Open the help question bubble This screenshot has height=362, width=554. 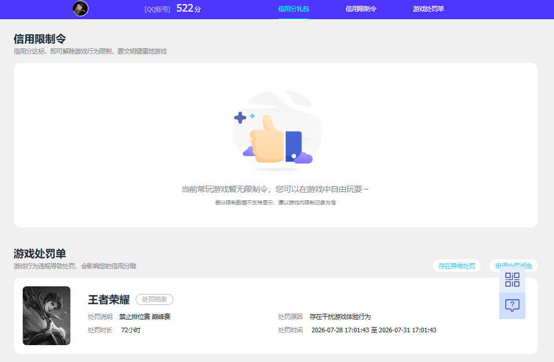coord(512,306)
